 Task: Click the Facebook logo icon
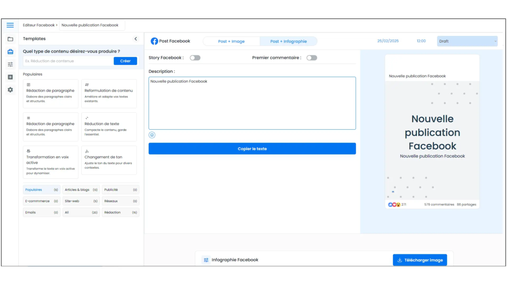(x=154, y=41)
